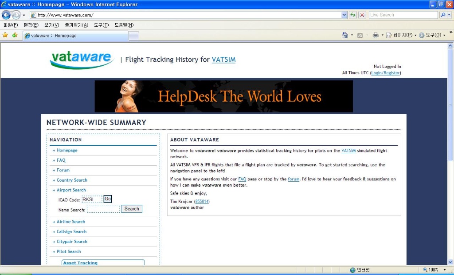Expand the address bar URL dropdown

pyautogui.click(x=344, y=15)
